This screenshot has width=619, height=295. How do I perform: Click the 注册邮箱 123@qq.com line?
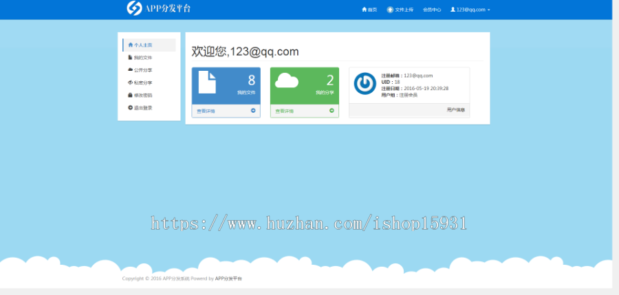coord(407,76)
